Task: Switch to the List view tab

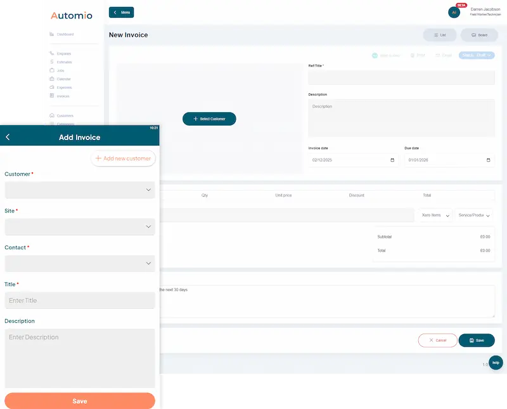Action: coord(440,35)
